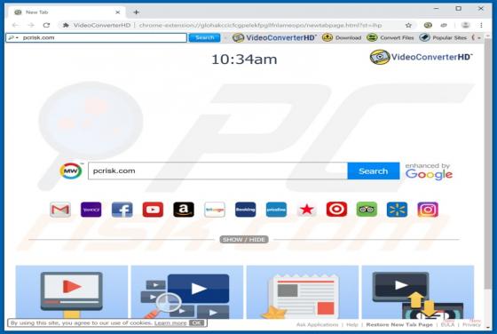Click the VideoConverterHD logo at top right
The image size is (497, 334).
click(x=421, y=57)
